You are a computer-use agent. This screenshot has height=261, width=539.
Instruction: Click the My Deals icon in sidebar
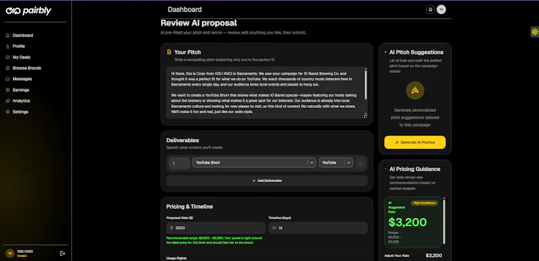pos(7,57)
